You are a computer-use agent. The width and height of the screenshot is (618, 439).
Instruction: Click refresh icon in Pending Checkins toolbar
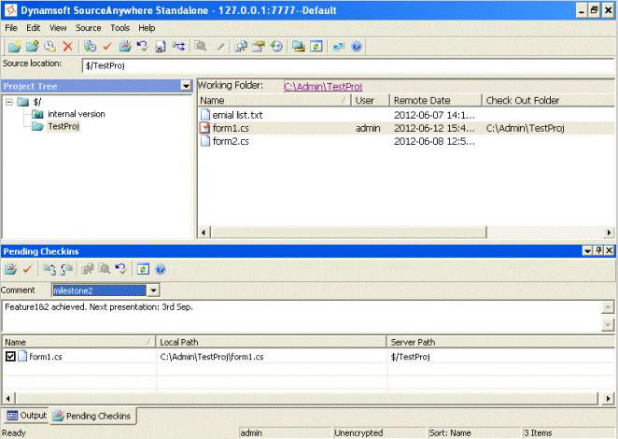142,269
